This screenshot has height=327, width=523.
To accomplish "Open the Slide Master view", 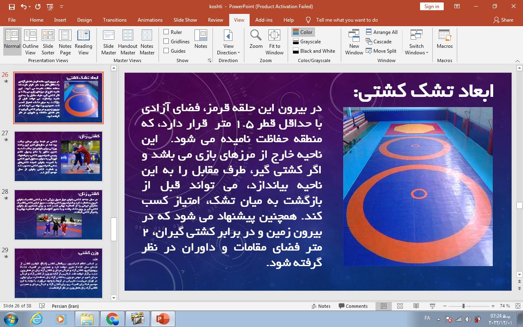I will tap(108, 42).
